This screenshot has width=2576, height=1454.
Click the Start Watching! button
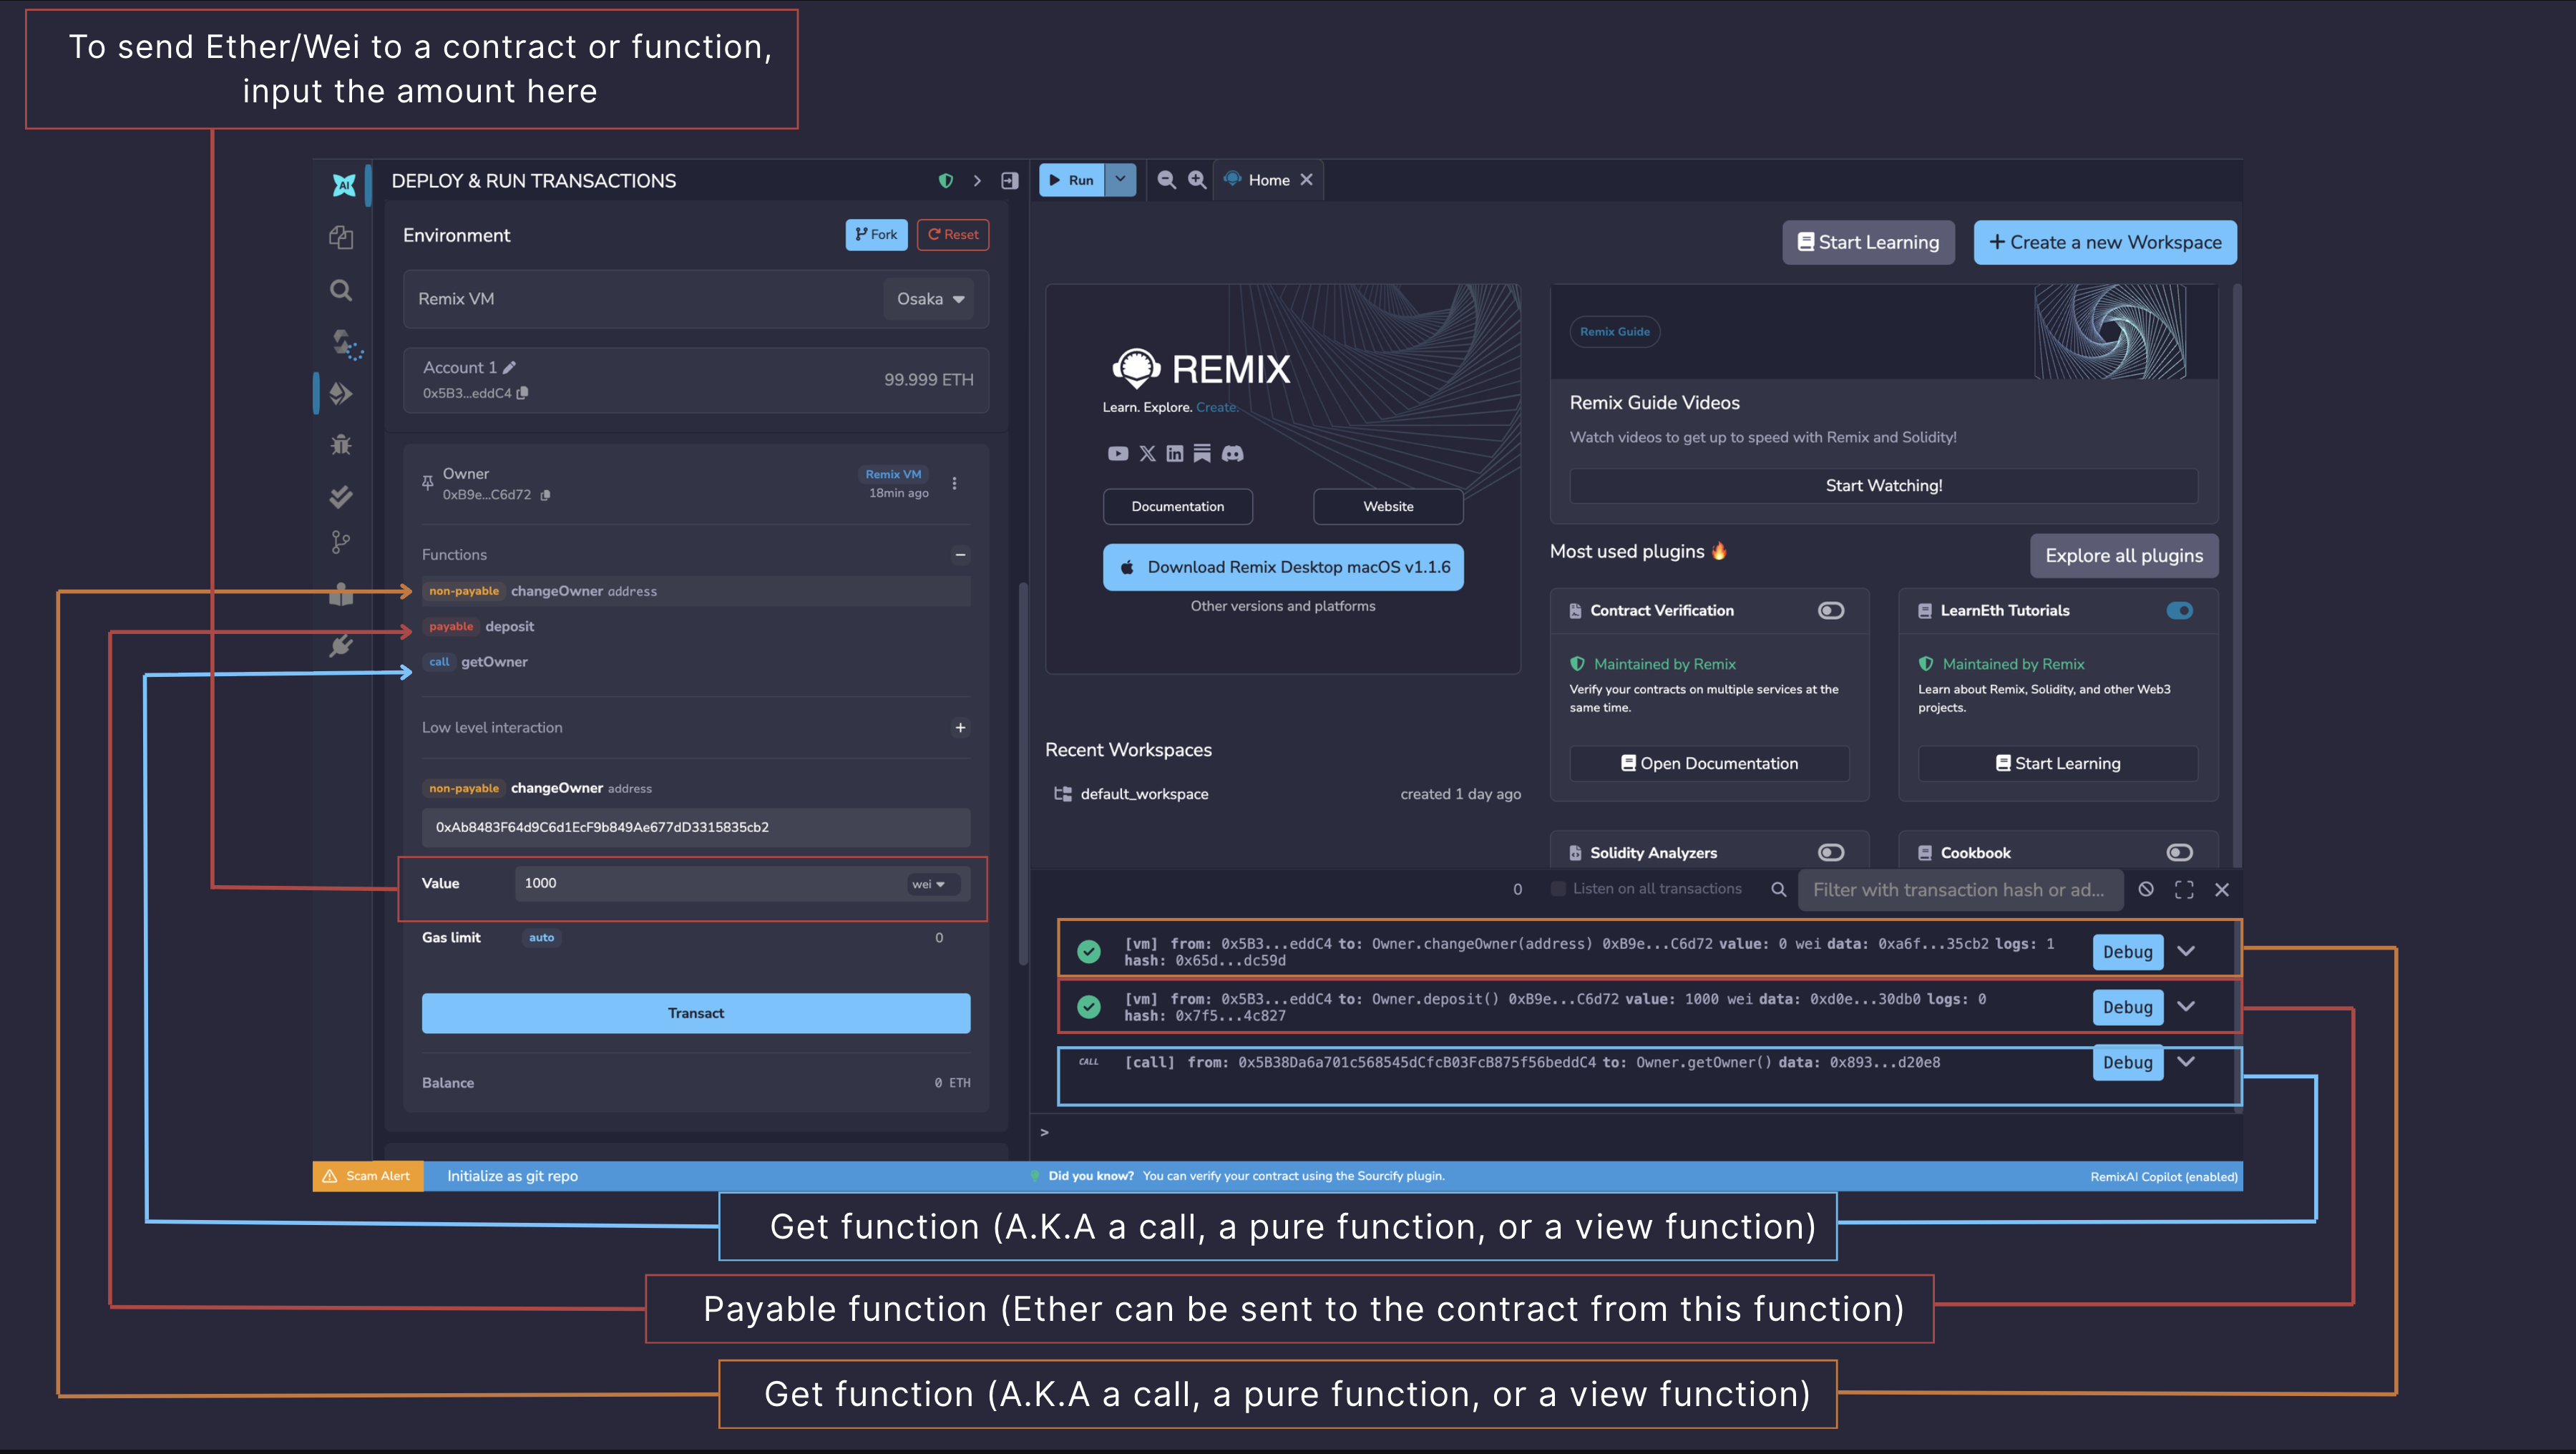(1884, 486)
